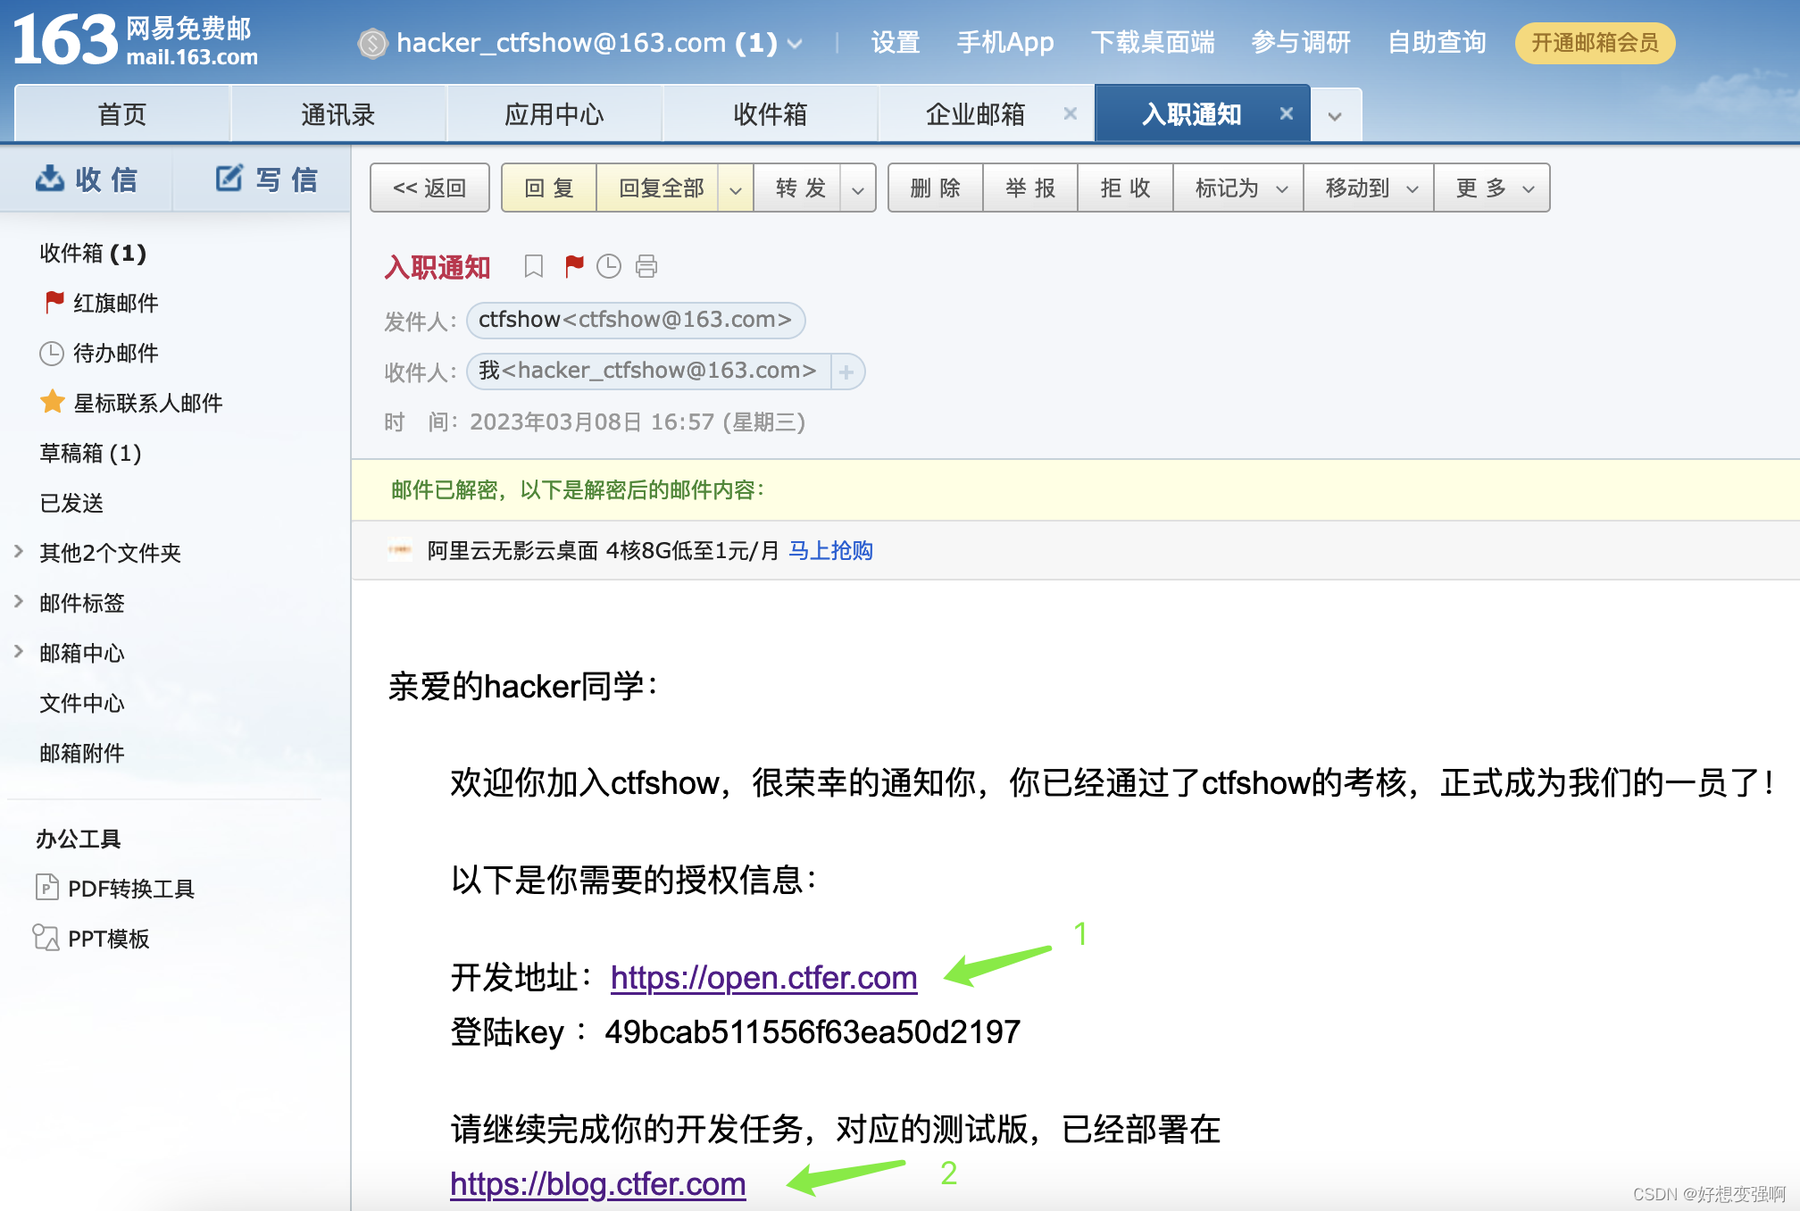Toggle the red flag on this email
The width and height of the screenshot is (1800, 1211).
click(573, 266)
